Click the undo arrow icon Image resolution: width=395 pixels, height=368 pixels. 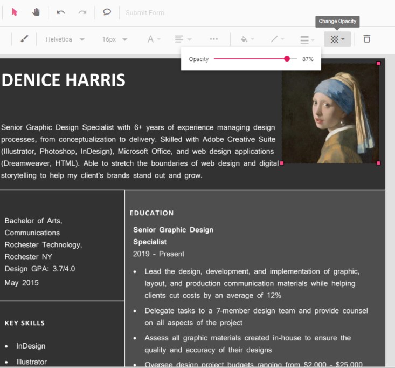[60, 12]
